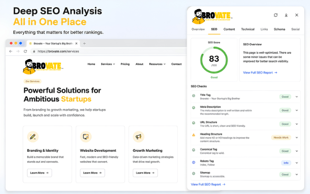The image size is (310, 194).
Task: Click the Good badge on Title Tag
Action: tap(285, 97)
